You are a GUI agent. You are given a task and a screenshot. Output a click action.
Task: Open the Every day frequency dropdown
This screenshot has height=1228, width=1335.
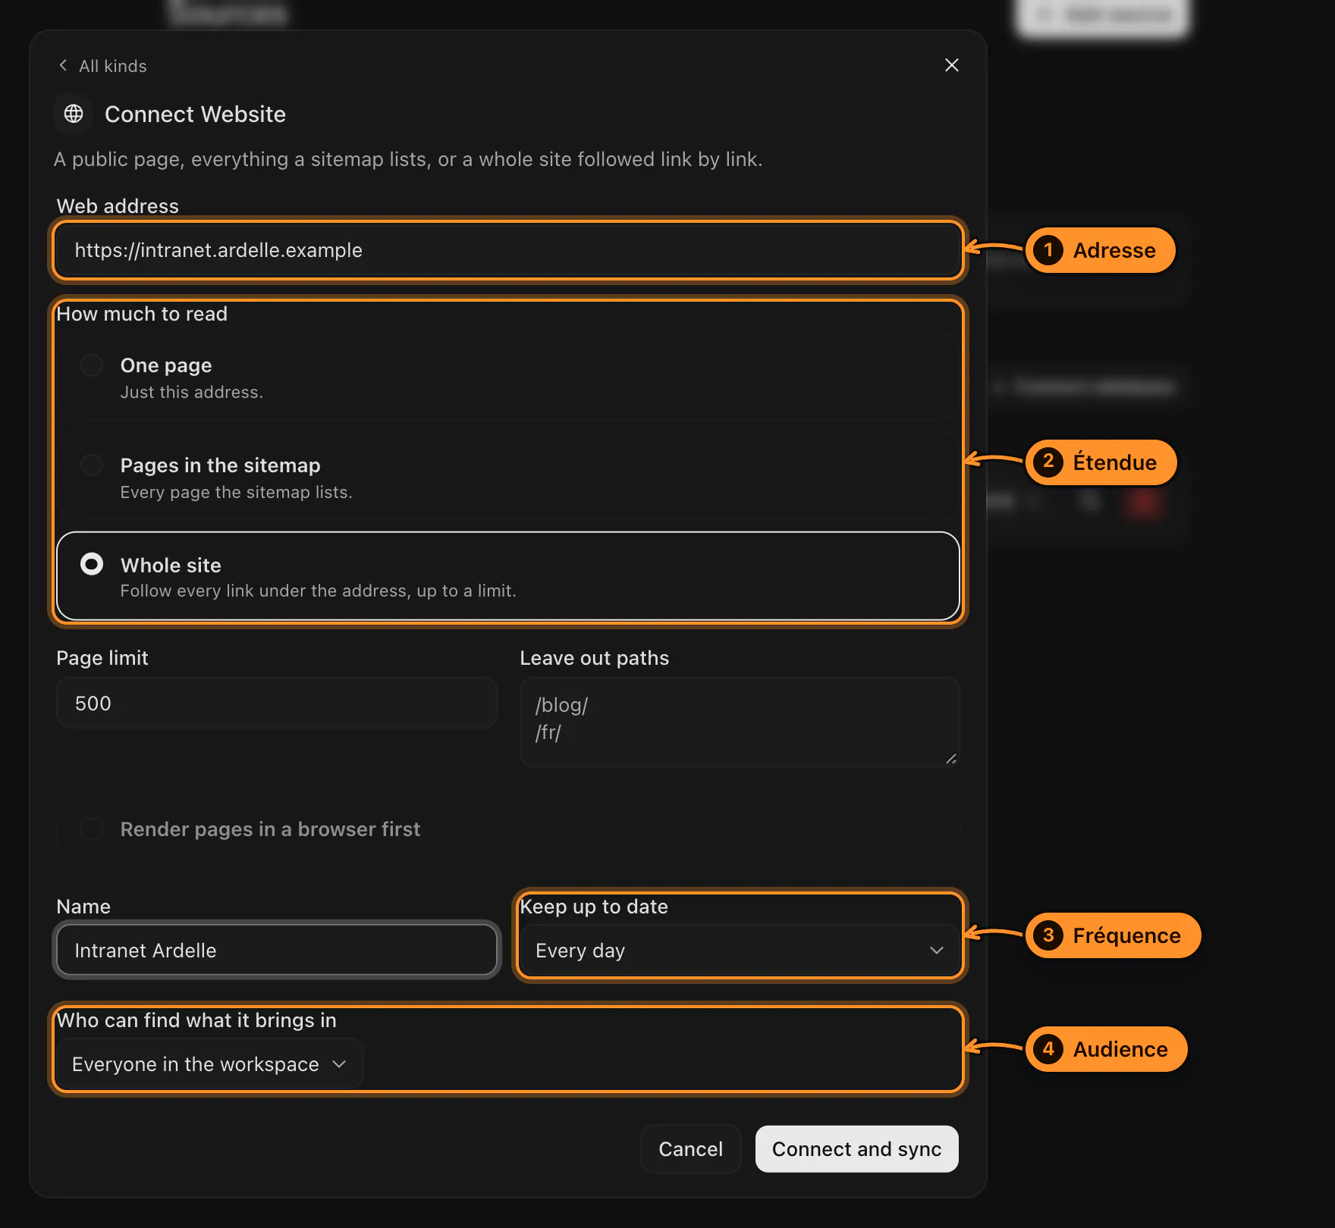740,950
